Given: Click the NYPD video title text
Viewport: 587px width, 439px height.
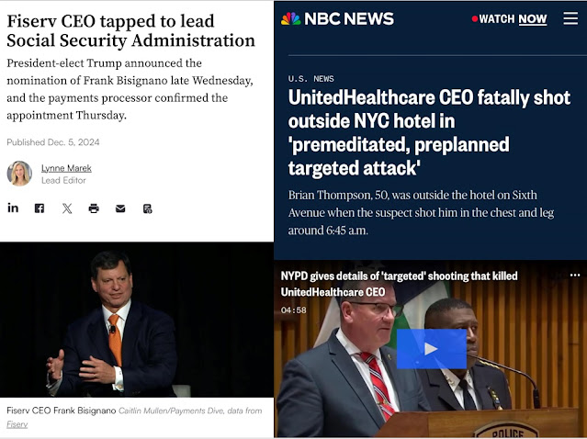Looking at the screenshot, I should coord(399,284).
